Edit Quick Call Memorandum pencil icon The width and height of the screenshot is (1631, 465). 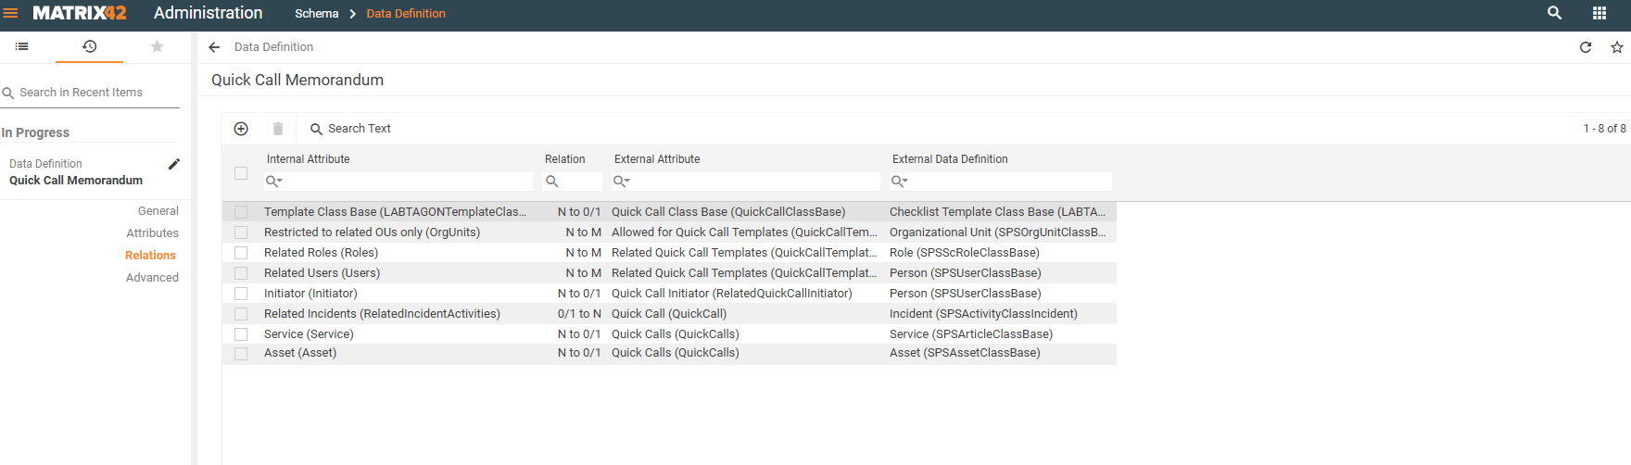tap(173, 164)
